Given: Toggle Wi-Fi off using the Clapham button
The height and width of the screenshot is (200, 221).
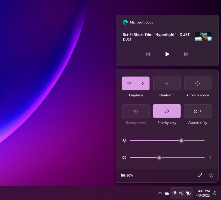Looking at the screenshot, I should (129, 84).
